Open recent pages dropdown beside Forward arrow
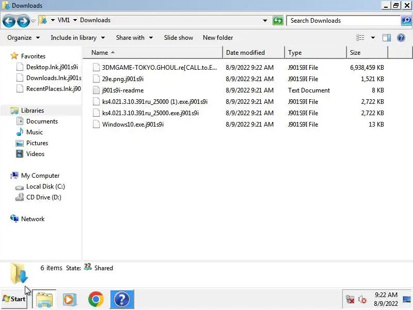 [33, 21]
